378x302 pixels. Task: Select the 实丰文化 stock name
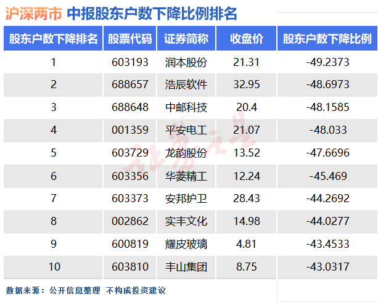[186, 221]
